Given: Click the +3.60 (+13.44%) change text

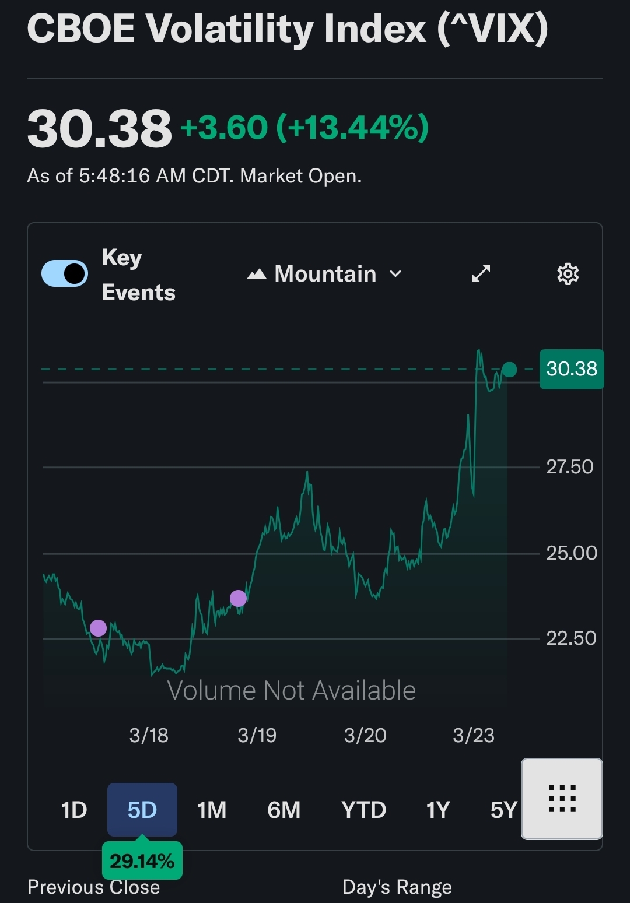Looking at the screenshot, I should tap(305, 127).
